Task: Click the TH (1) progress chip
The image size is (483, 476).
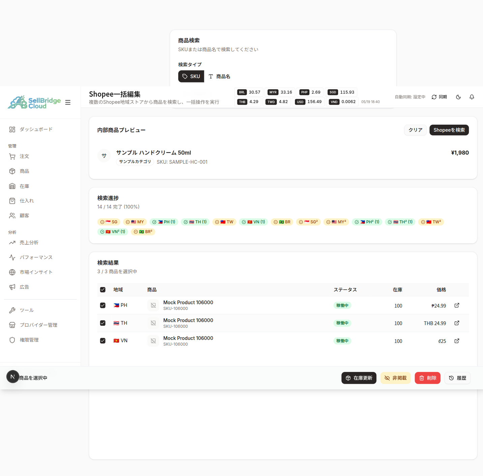Action: point(195,222)
